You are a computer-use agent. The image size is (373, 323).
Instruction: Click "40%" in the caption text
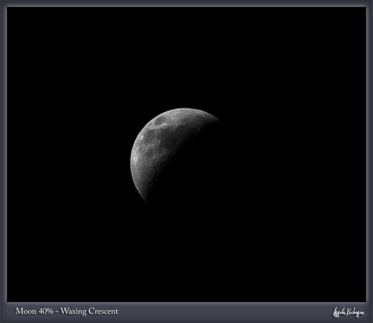47,311
